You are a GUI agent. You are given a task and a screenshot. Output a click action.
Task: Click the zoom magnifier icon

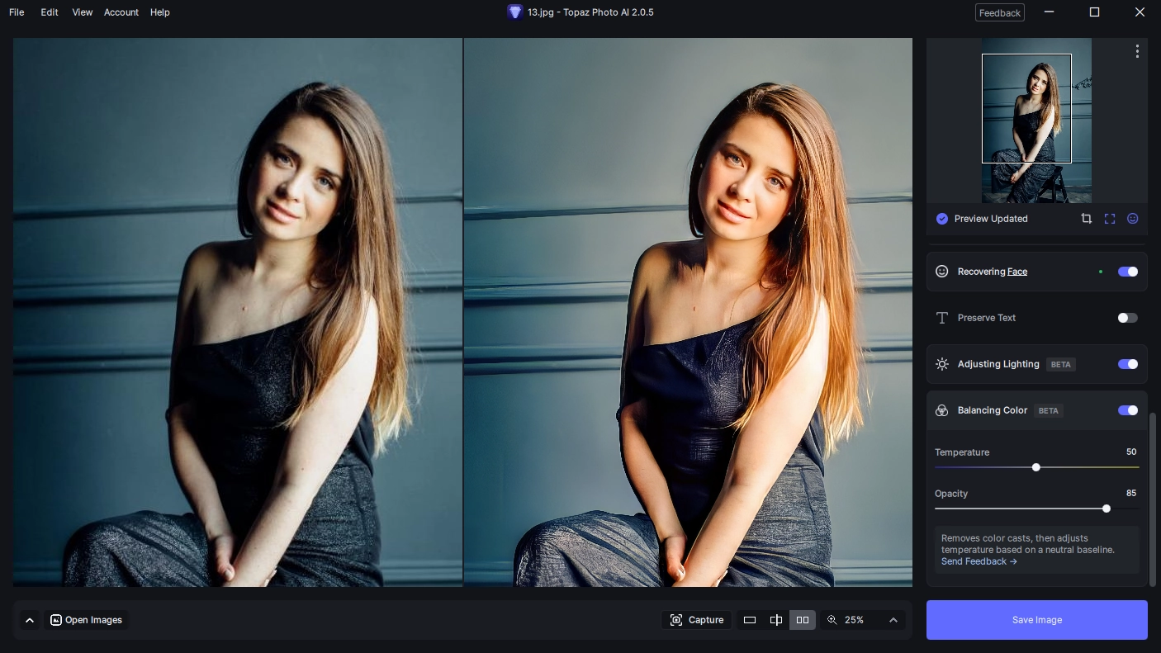pyautogui.click(x=832, y=620)
